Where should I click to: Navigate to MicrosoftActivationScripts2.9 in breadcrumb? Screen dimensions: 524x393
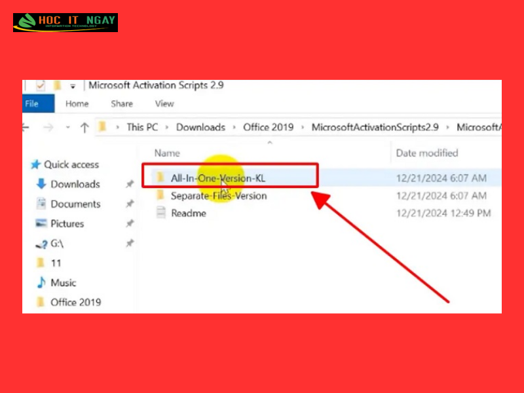point(375,127)
